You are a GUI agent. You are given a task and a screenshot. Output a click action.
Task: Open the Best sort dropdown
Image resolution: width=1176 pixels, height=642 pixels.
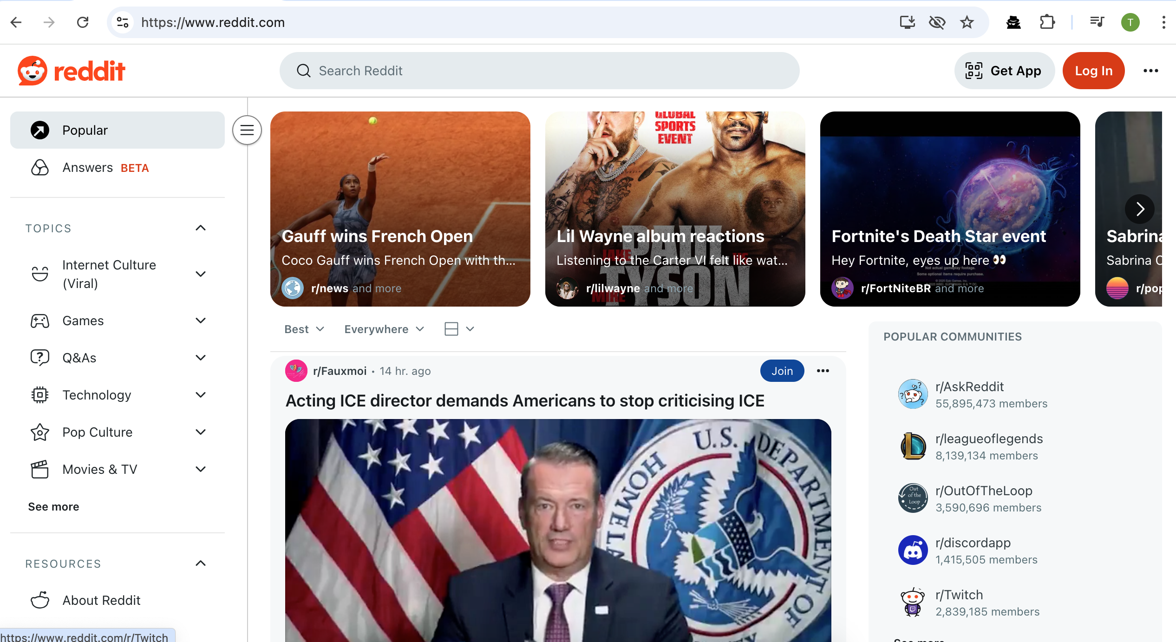click(304, 329)
